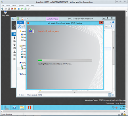
Task: Open the Action menu
Action: pyautogui.click(x=8, y=5)
